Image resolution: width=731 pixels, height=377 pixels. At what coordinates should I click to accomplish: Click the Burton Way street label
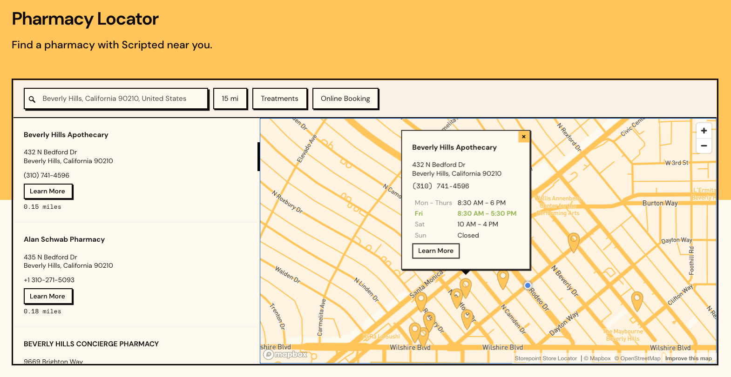660,203
